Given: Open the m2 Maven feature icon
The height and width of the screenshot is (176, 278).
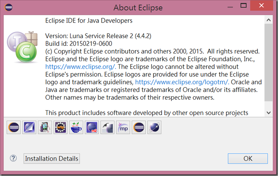Looking at the screenshot, I should click(x=92, y=127).
